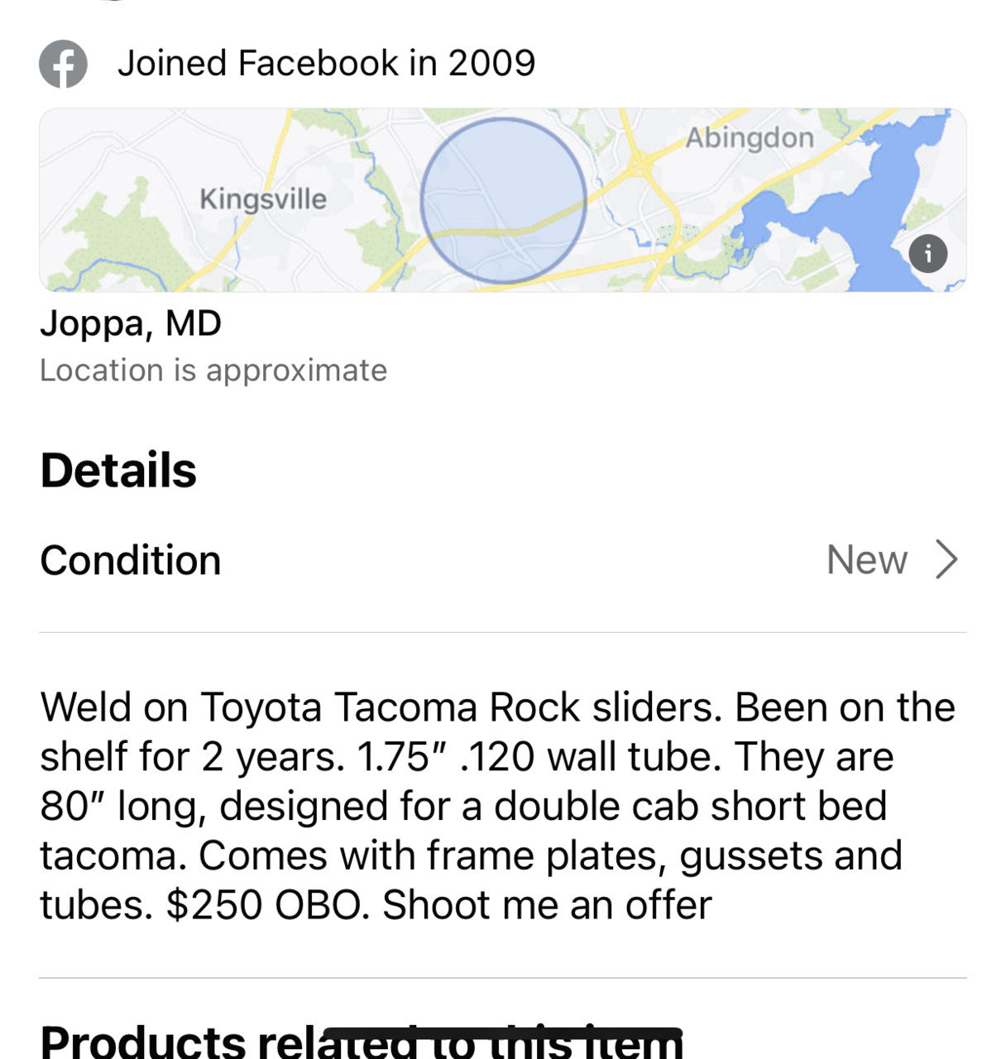Click the blue approximate location circle
Image resolution: width=1006 pixels, height=1059 pixels.
coord(503,201)
